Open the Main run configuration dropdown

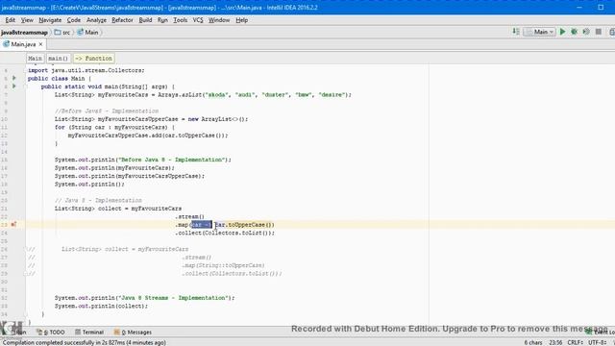540,32
